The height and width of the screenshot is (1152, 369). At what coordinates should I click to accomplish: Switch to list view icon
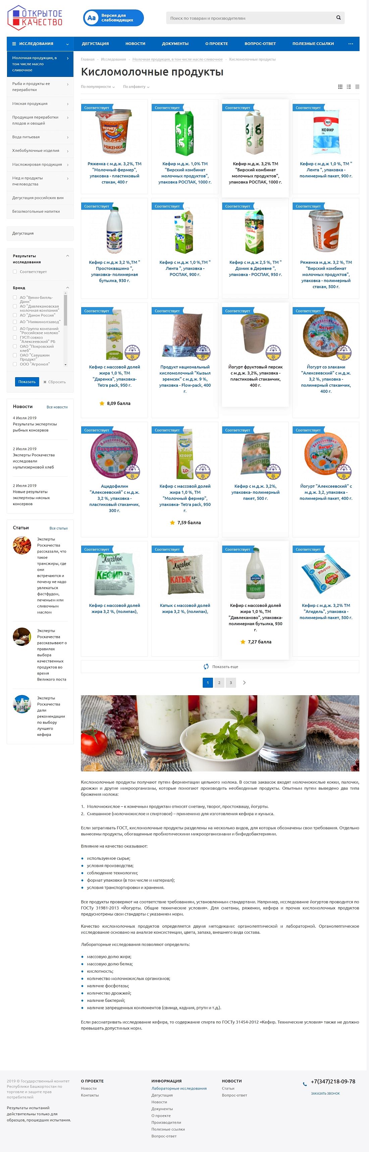pos(349,87)
